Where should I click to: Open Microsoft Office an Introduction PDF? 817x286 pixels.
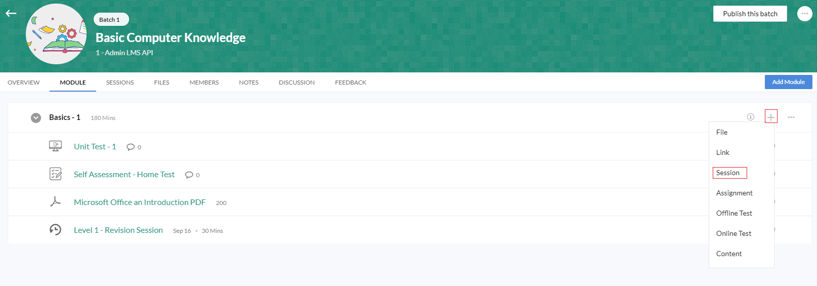click(x=140, y=202)
